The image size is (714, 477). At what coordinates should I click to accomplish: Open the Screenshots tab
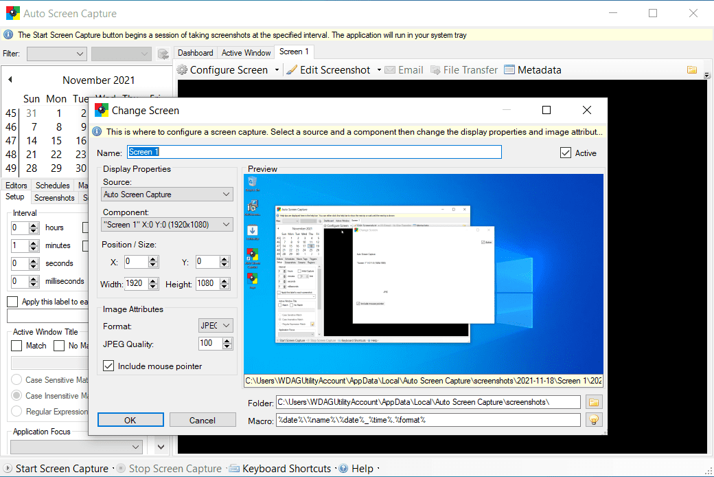[x=54, y=198]
